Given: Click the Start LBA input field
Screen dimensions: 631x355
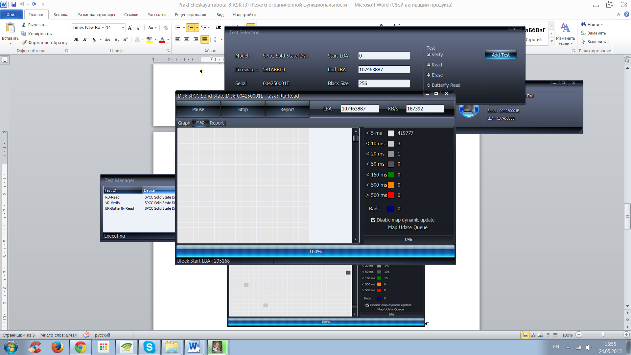Looking at the screenshot, I should click(384, 56).
